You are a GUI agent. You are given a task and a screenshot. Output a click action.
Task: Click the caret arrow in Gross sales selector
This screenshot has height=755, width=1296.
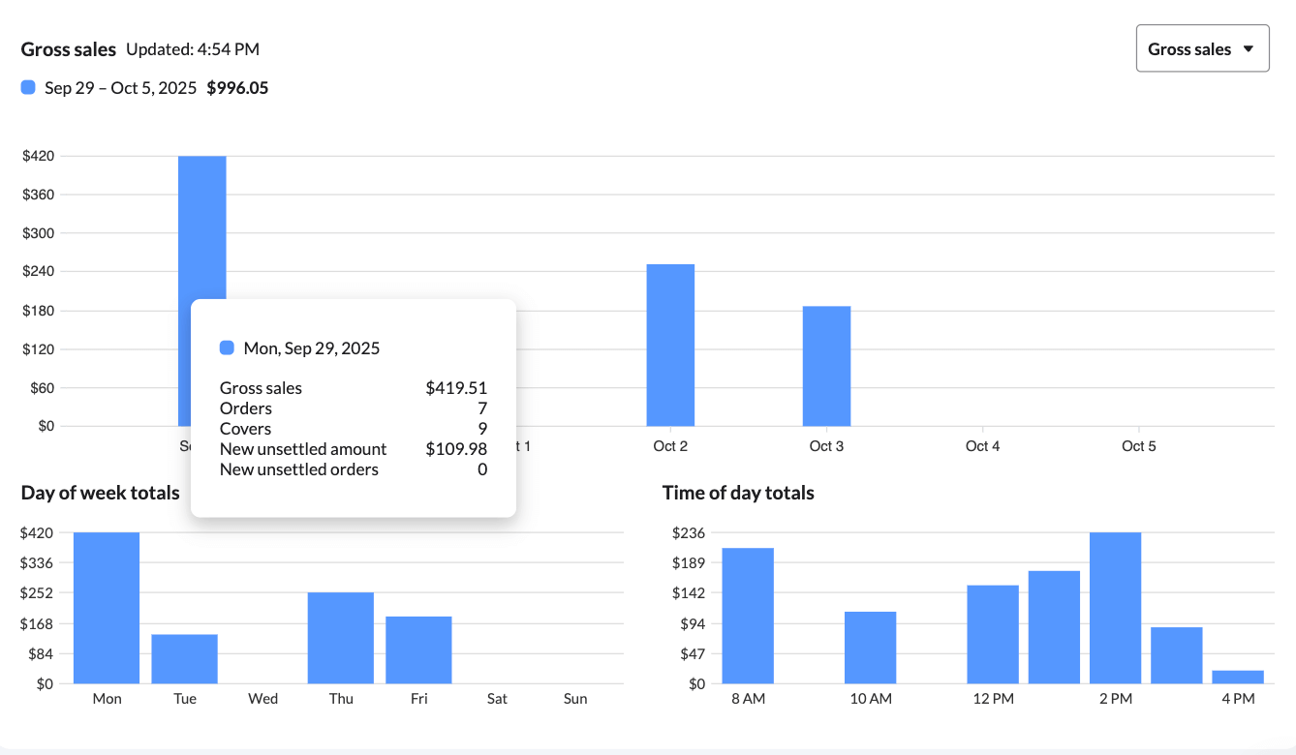pyautogui.click(x=1248, y=48)
